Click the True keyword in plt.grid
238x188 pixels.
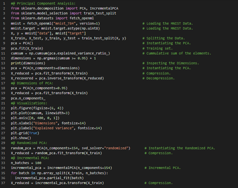(33, 133)
